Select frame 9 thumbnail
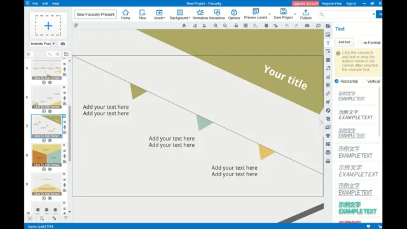Screen dimensions: 407x229 click(x=46, y=184)
